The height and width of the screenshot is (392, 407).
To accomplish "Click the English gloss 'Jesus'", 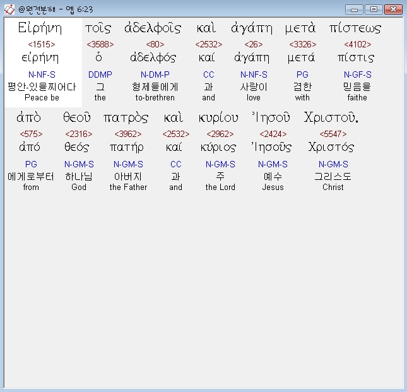I will tap(273, 187).
